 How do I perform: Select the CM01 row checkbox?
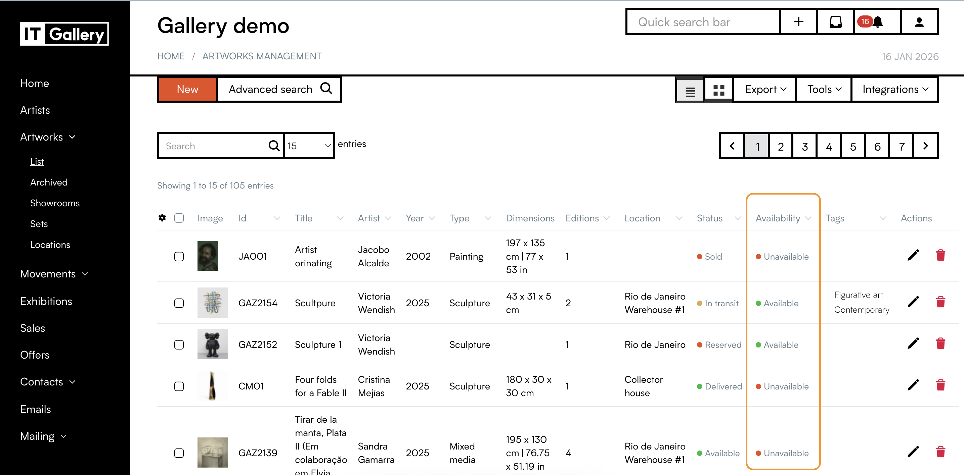pyautogui.click(x=179, y=386)
